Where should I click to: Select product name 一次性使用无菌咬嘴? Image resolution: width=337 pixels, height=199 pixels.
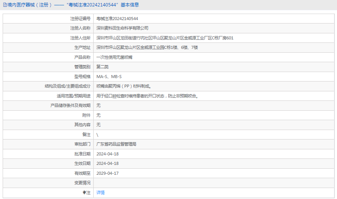pos(114,57)
